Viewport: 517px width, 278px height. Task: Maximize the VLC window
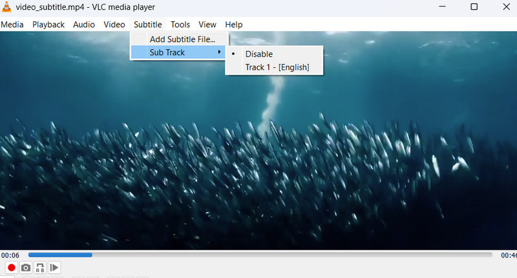[474, 6]
